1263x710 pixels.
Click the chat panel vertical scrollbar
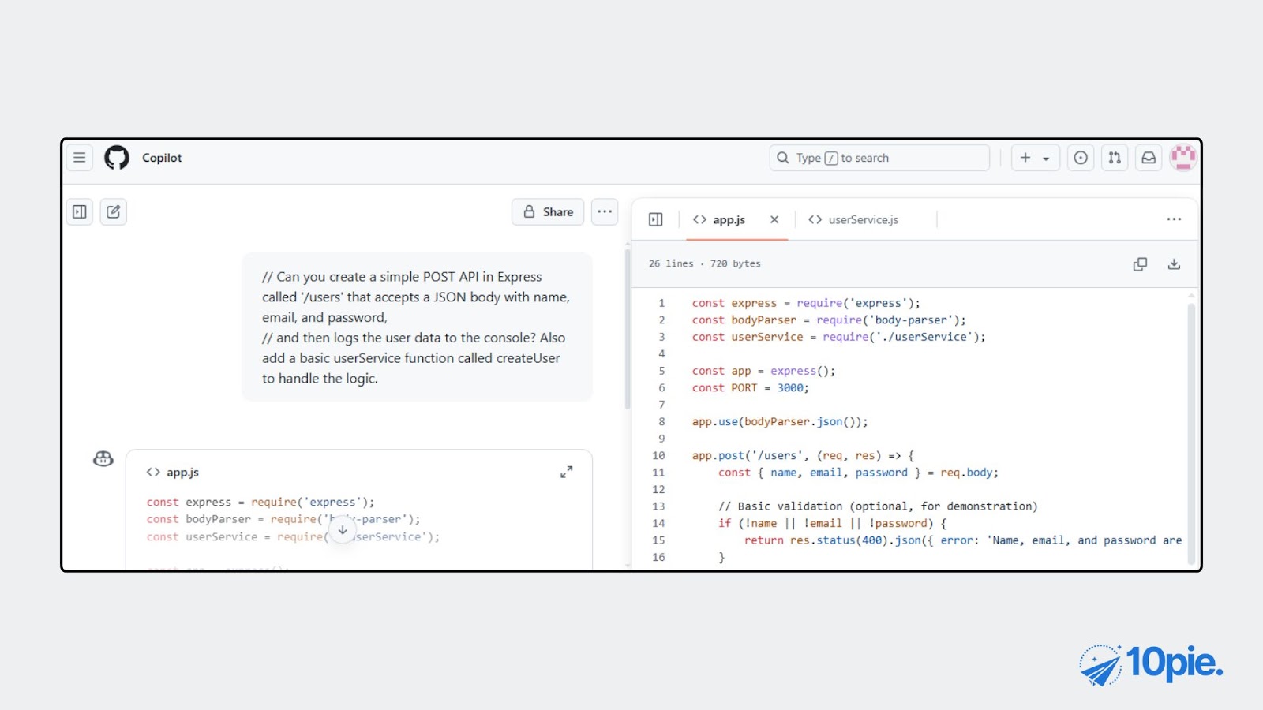[x=628, y=329]
